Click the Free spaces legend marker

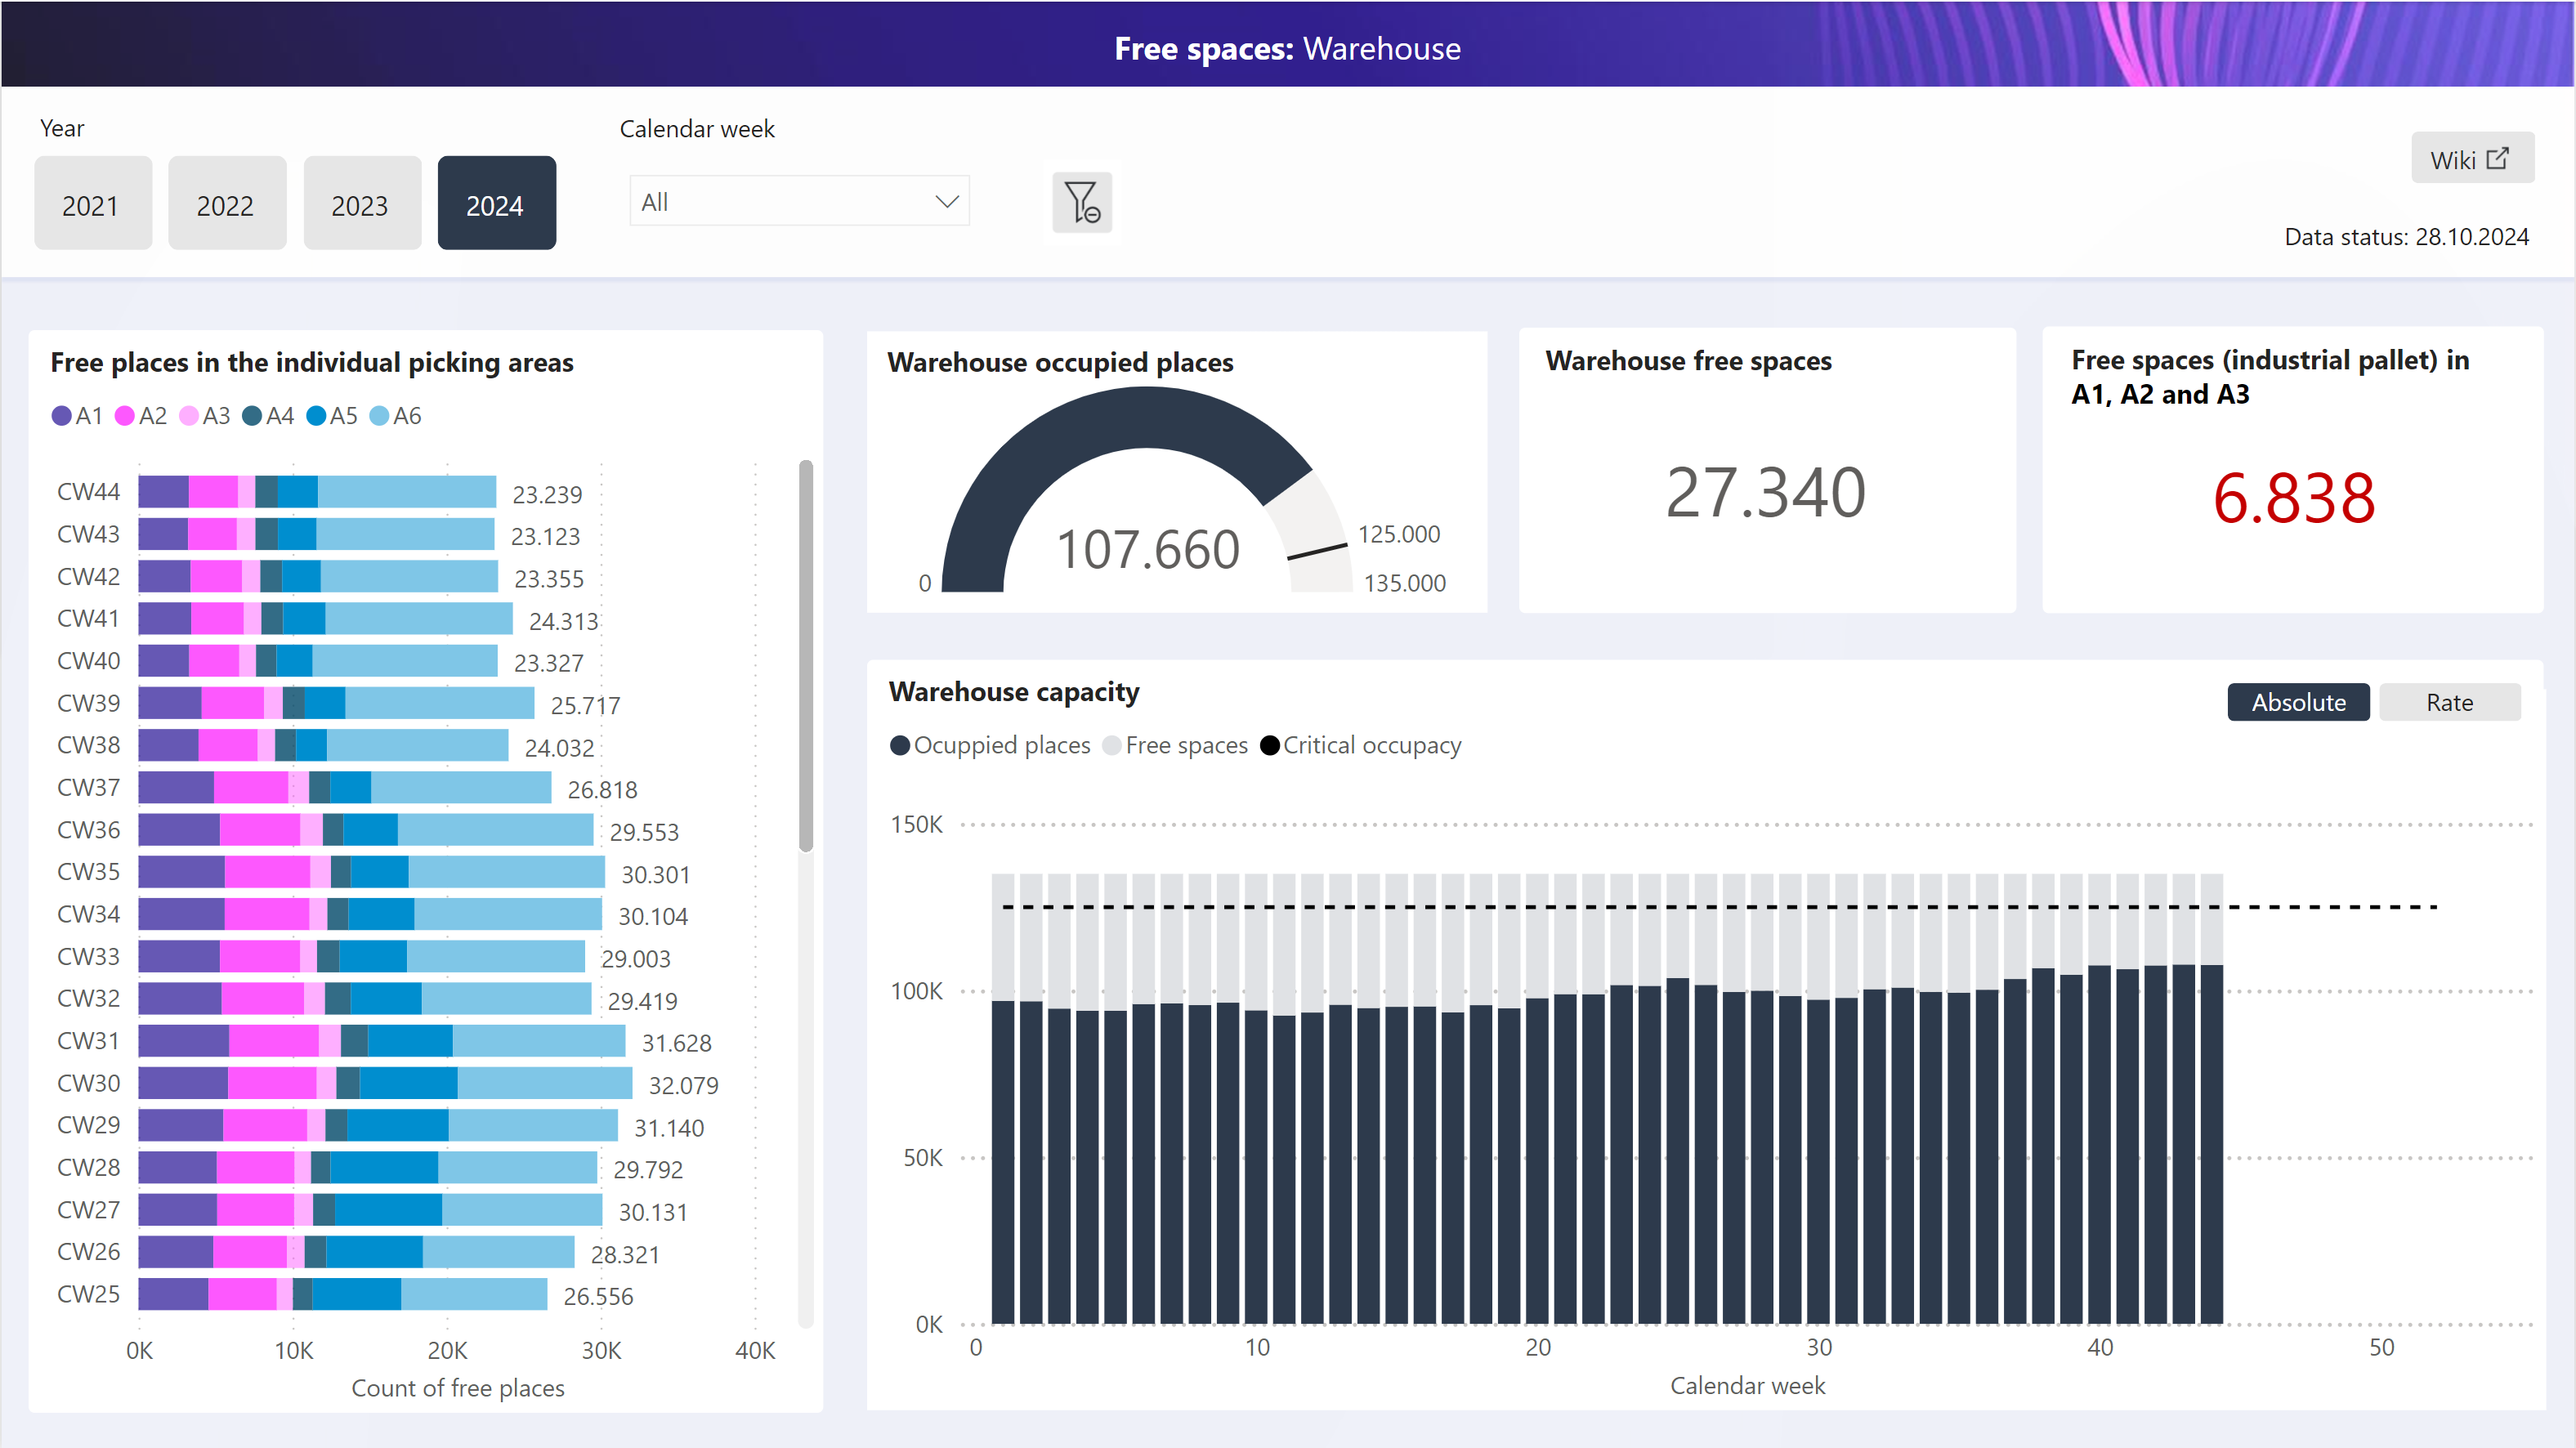click(x=1112, y=746)
